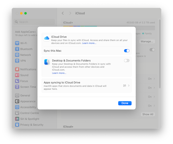173x144 pixels.
Task: Enable Desktop & Documents Folders switch
Action: coord(127,60)
